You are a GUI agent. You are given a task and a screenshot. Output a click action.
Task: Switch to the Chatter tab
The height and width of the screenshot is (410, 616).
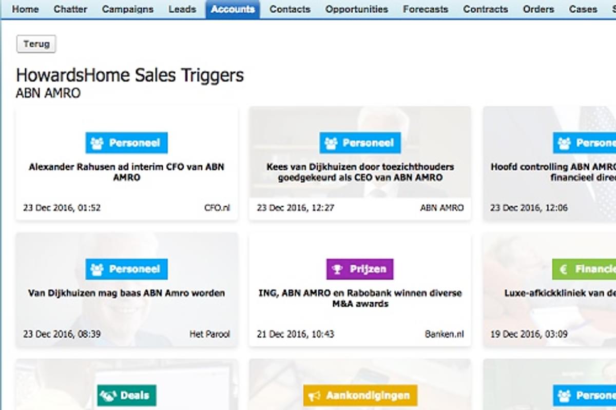point(70,9)
